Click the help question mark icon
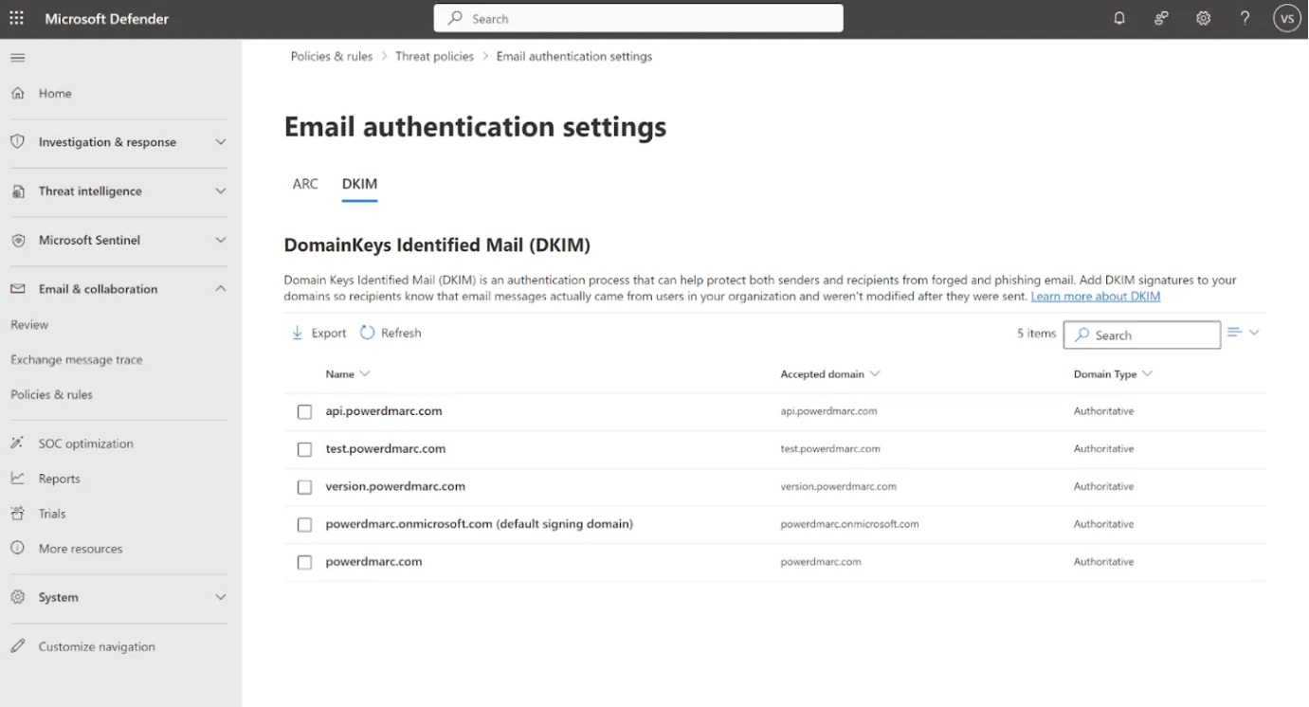The image size is (1309, 707). 1245,18
